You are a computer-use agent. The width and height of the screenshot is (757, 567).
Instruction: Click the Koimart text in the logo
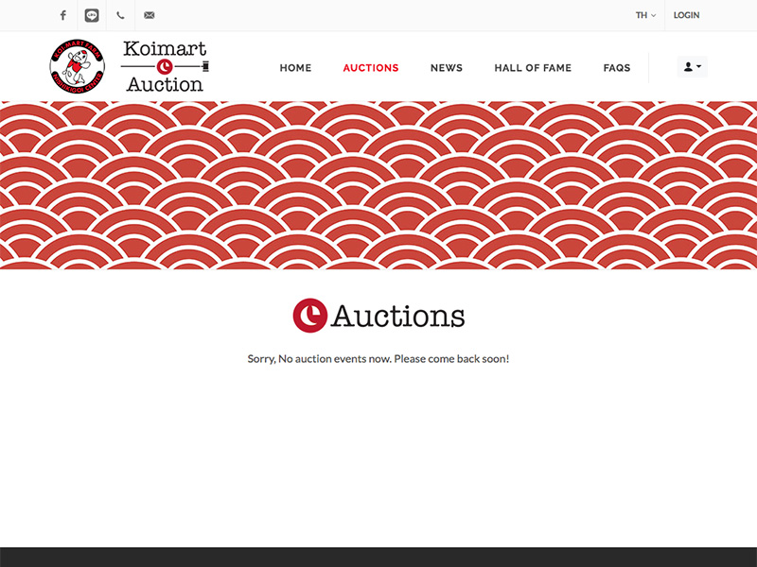tap(165, 48)
